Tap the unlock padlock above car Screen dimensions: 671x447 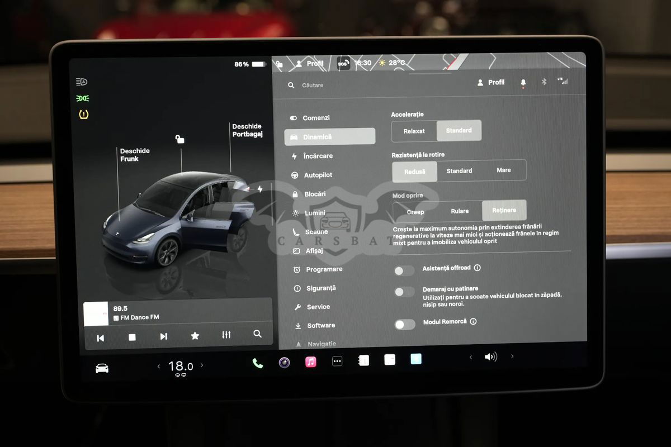tap(179, 139)
